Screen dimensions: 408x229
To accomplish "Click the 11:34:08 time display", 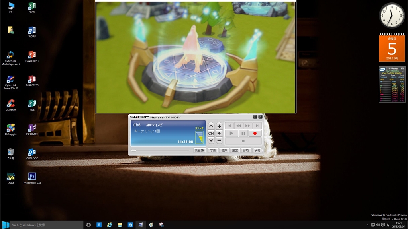I will coord(185,142).
